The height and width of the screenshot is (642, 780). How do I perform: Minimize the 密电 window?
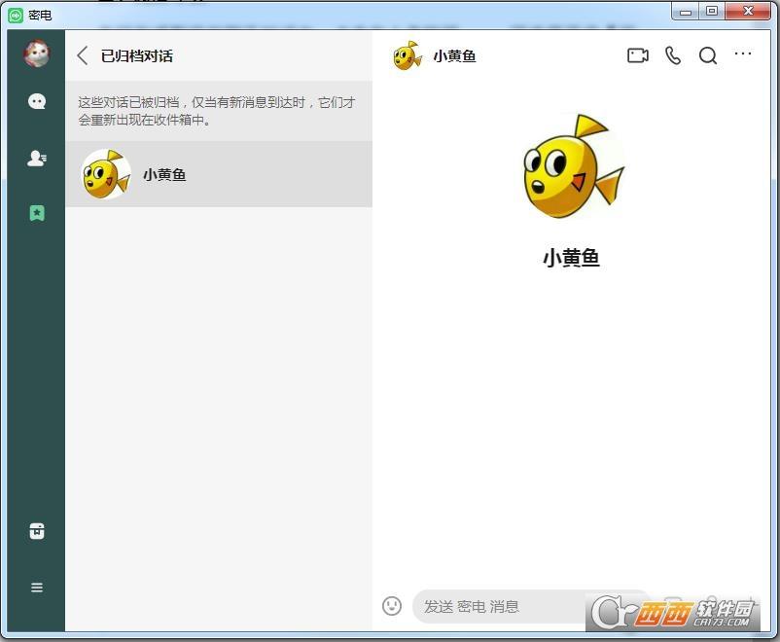[687, 11]
